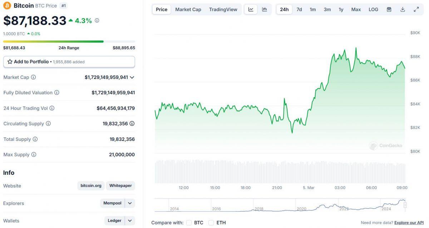Expand chart to fullscreen with expand icon
This screenshot has width=429, height=228.
tap(416, 9)
